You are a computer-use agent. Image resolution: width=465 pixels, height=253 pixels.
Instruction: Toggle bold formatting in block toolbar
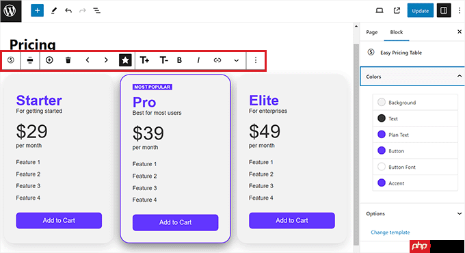[x=179, y=60]
